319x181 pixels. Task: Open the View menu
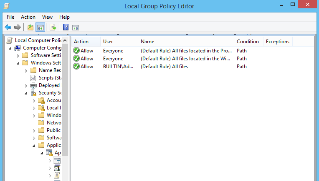(47, 17)
